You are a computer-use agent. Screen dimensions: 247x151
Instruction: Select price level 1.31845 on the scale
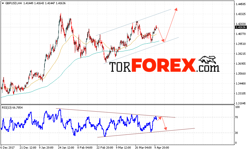tap(241, 103)
